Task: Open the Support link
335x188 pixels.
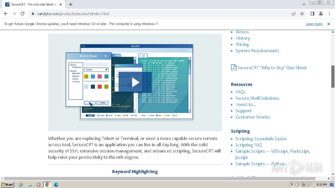Action: coord(243,111)
